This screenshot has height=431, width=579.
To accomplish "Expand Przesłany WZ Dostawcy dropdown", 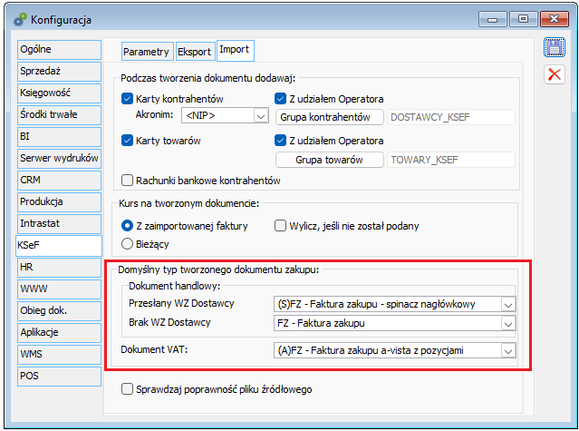I will (507, 304).
